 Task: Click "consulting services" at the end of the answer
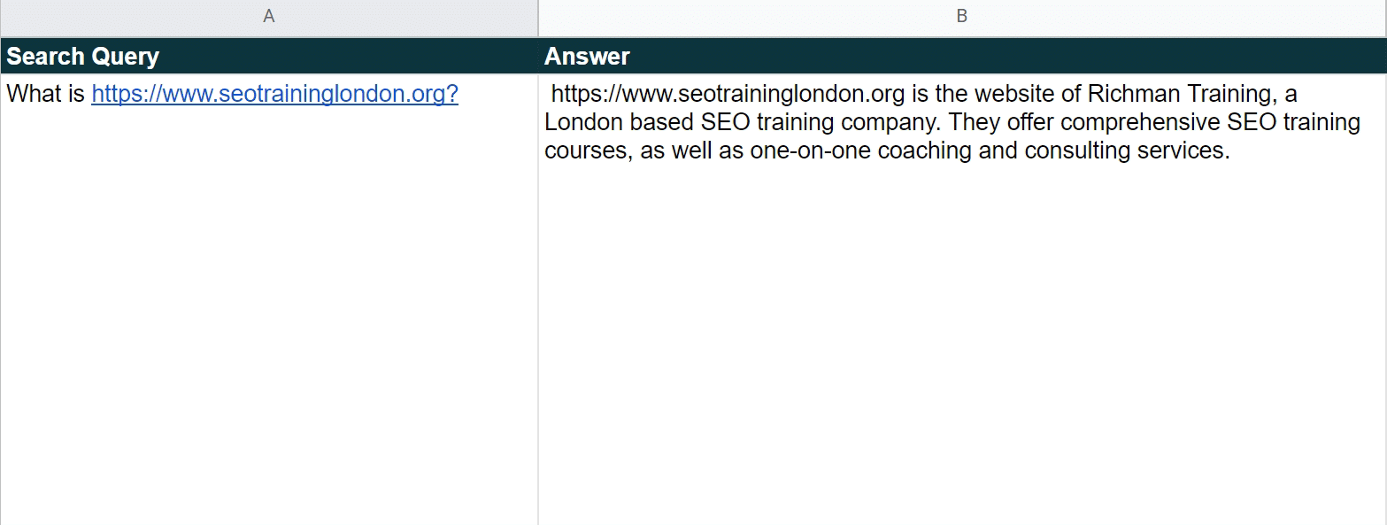pyautogui.click(x=1127, y=151)
